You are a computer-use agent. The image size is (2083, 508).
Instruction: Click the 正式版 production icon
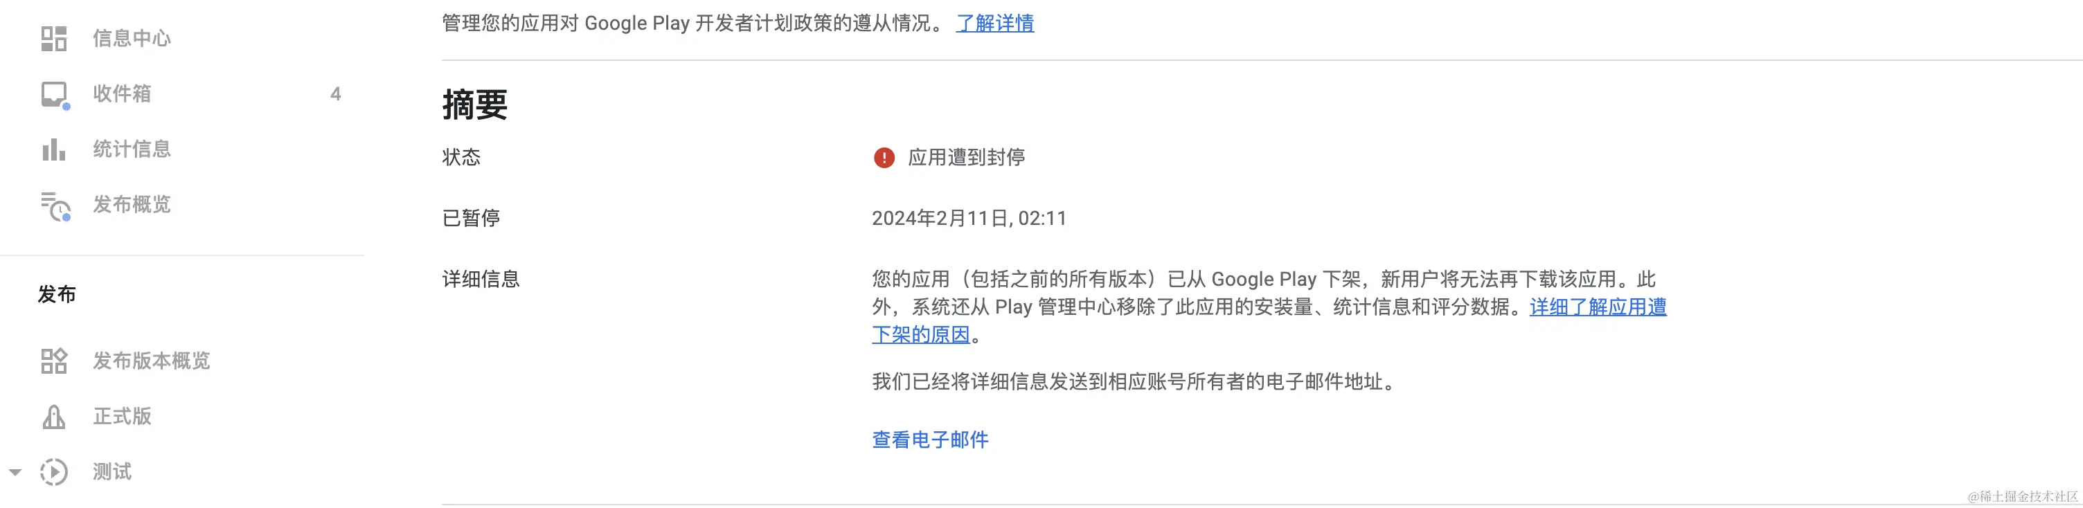(x=53, y=417)
